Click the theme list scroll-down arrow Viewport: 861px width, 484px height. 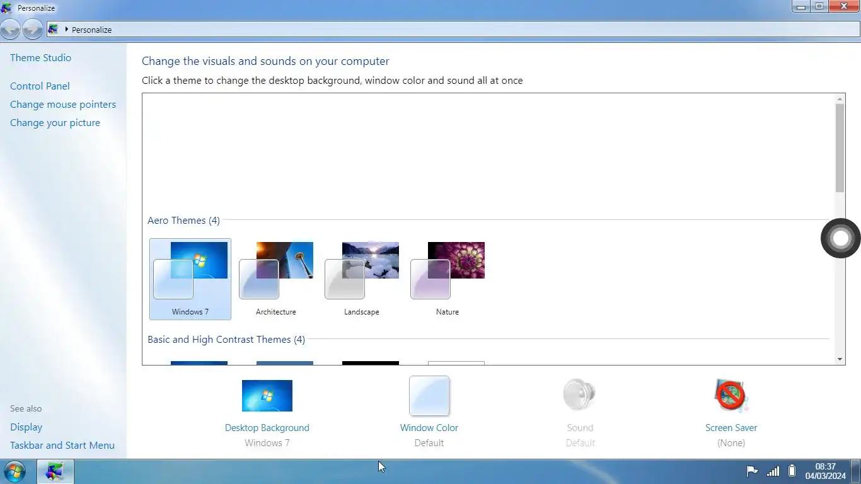[x=840, y=359]
